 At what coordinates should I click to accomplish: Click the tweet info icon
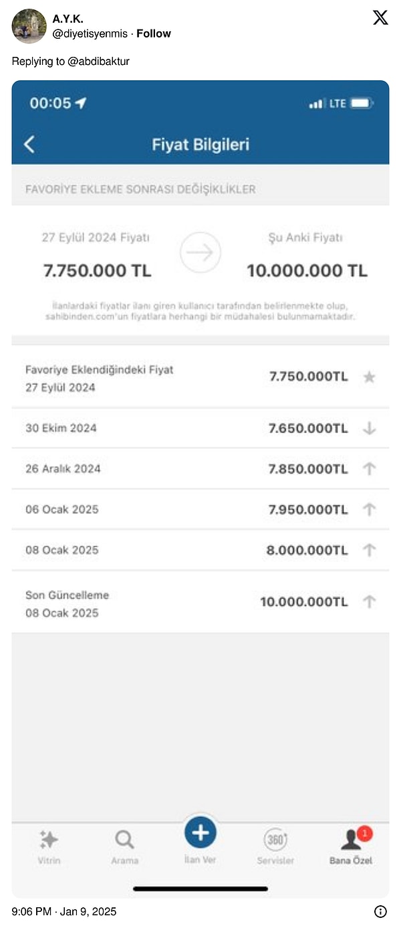click(x=380, y=911)
